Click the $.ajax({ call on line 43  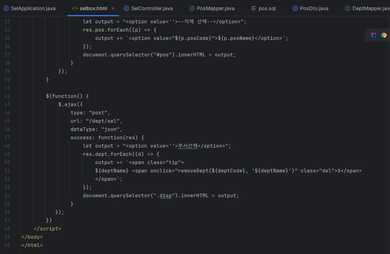[x=70, y=104]
